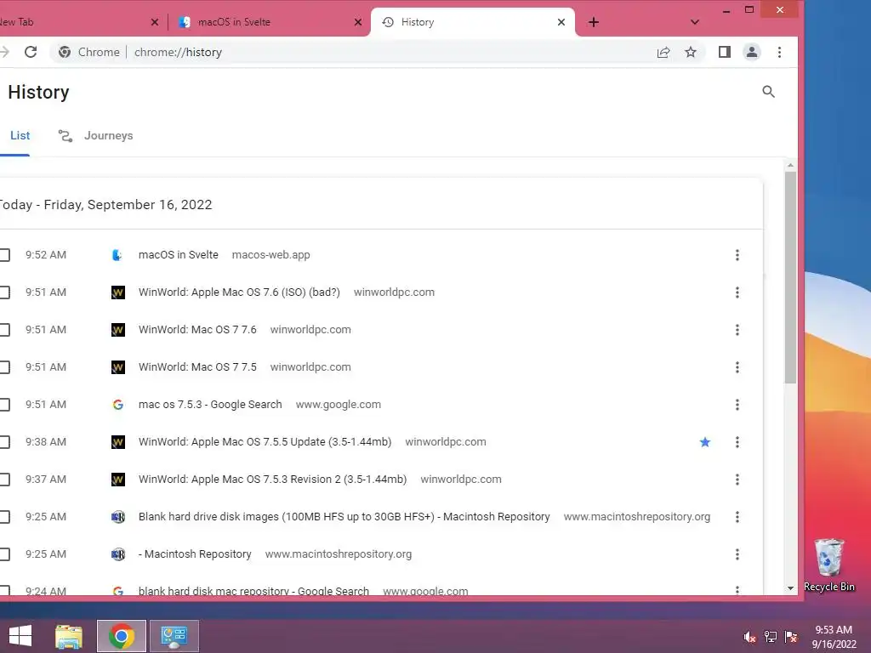This screenshot has width=871, height=653.
Task: Tick checkbox for Mac OS 7.5.5 Update entry
Action: [4, 442]
